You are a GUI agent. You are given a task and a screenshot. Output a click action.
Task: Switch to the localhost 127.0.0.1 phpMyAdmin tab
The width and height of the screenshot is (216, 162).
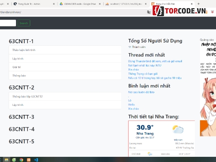tap(126, 4)
